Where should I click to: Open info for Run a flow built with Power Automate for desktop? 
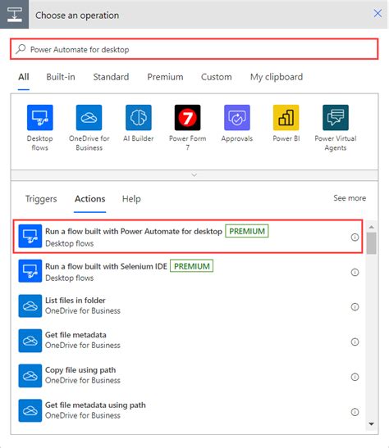point(355,238)
